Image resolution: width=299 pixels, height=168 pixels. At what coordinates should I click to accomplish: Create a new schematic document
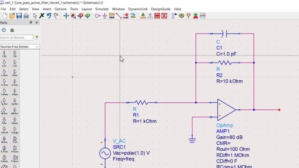(x=5, y=16)
